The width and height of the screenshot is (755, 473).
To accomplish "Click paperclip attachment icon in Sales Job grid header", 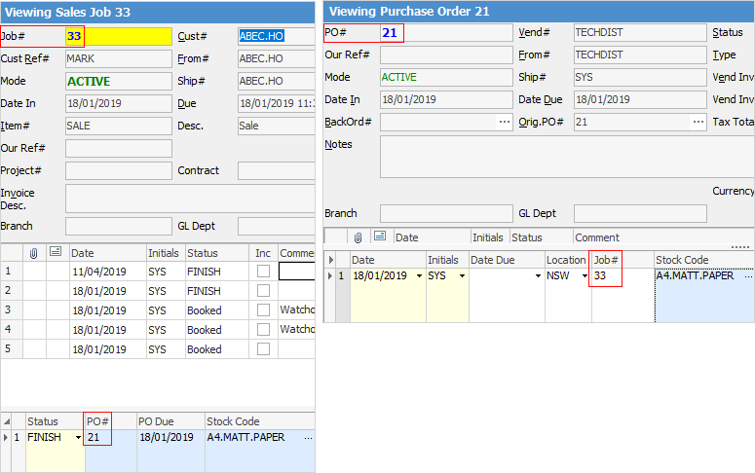I will 34,253.
